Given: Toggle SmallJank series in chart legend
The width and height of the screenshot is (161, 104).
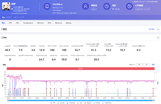Looking at the screenshot, I should pyautogui.click(x=71, y=103).
